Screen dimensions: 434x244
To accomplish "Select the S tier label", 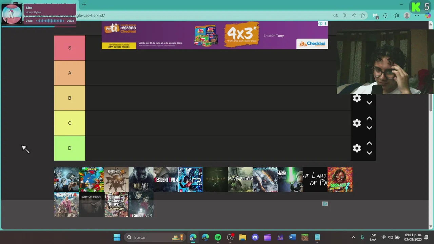I will (x=70, y=48).
